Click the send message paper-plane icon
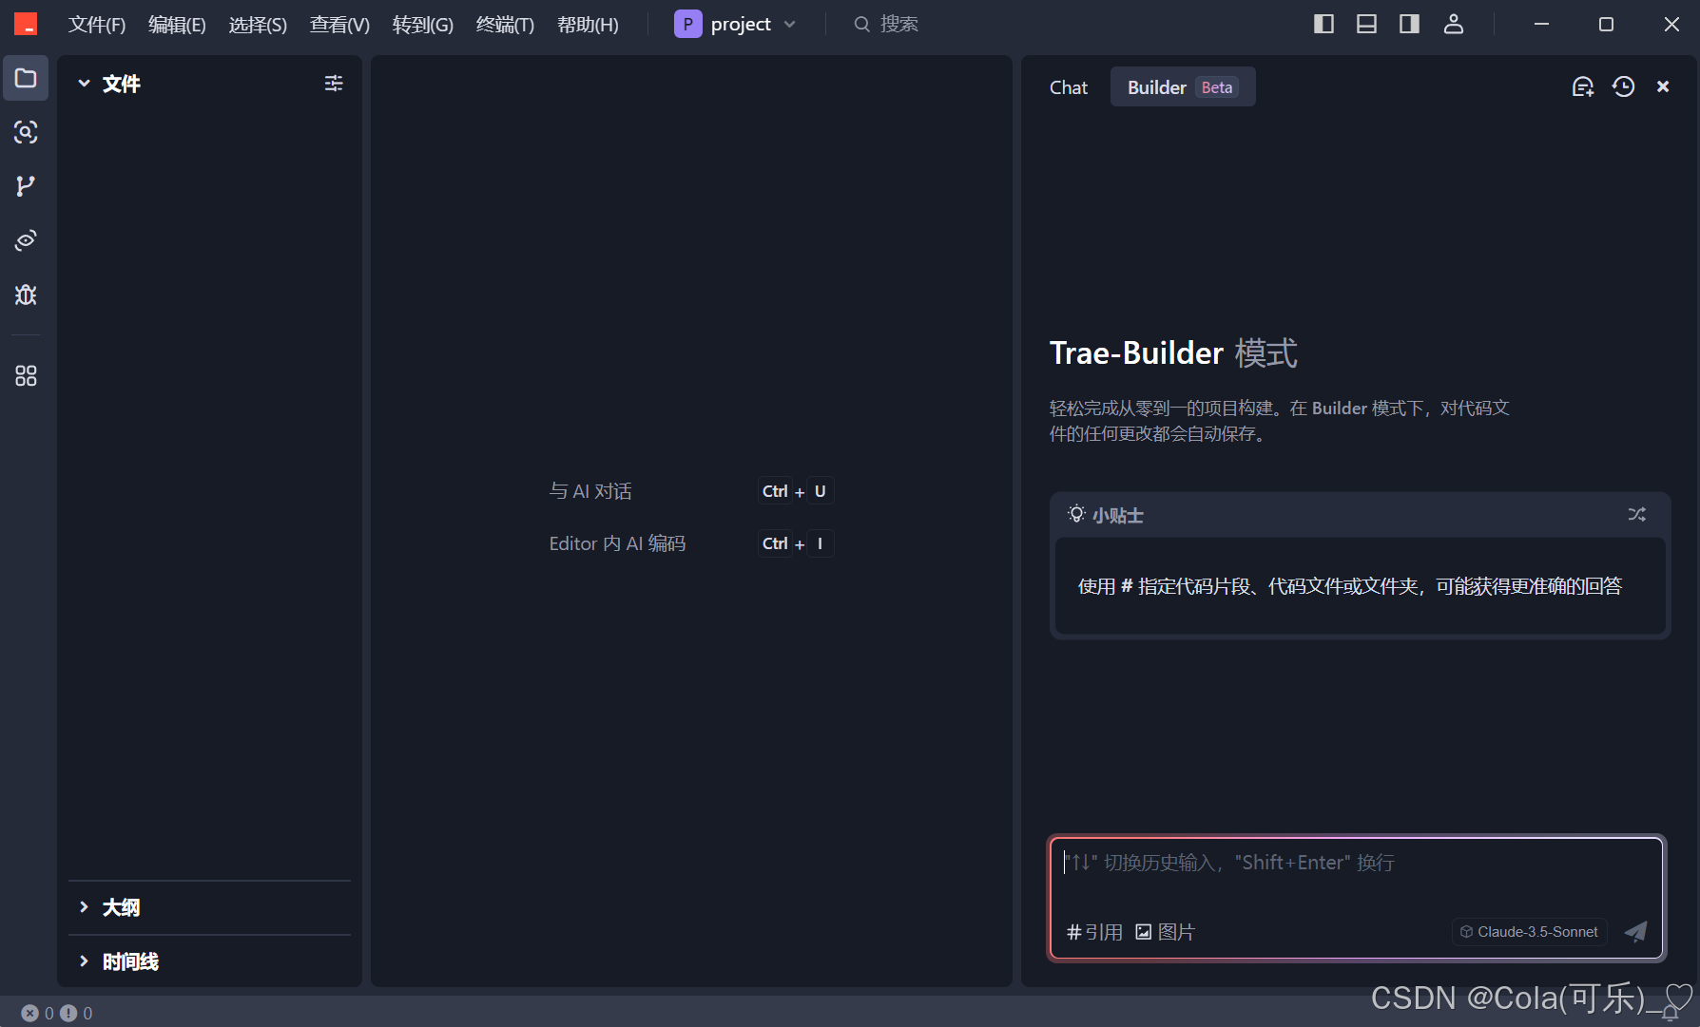This screenshot has height=1027, width=1700. click(1635, 931)
